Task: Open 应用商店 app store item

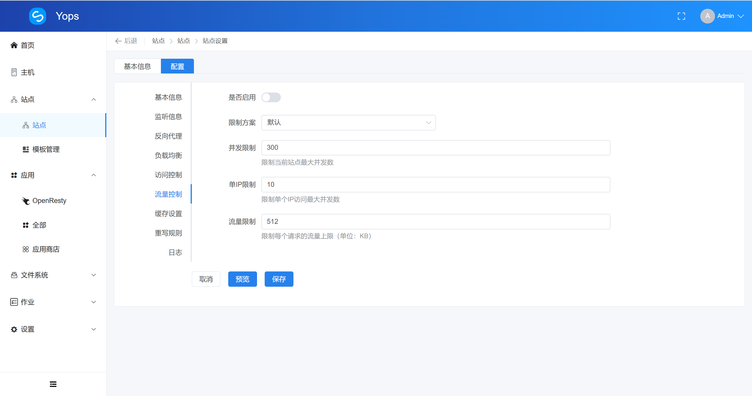Action: (46, 249)
